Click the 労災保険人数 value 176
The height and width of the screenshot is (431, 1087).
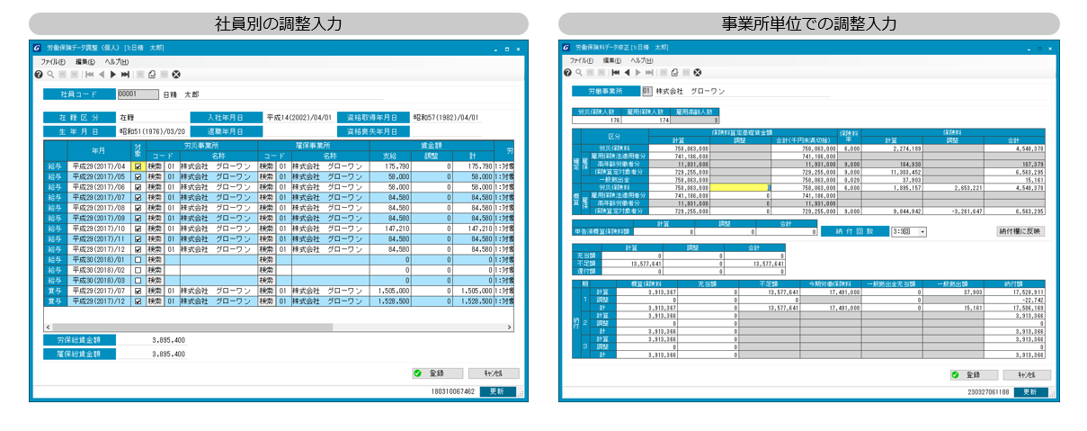(596, 120)
